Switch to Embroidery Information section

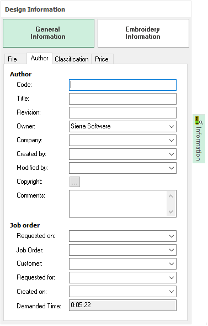pos(143,33)
